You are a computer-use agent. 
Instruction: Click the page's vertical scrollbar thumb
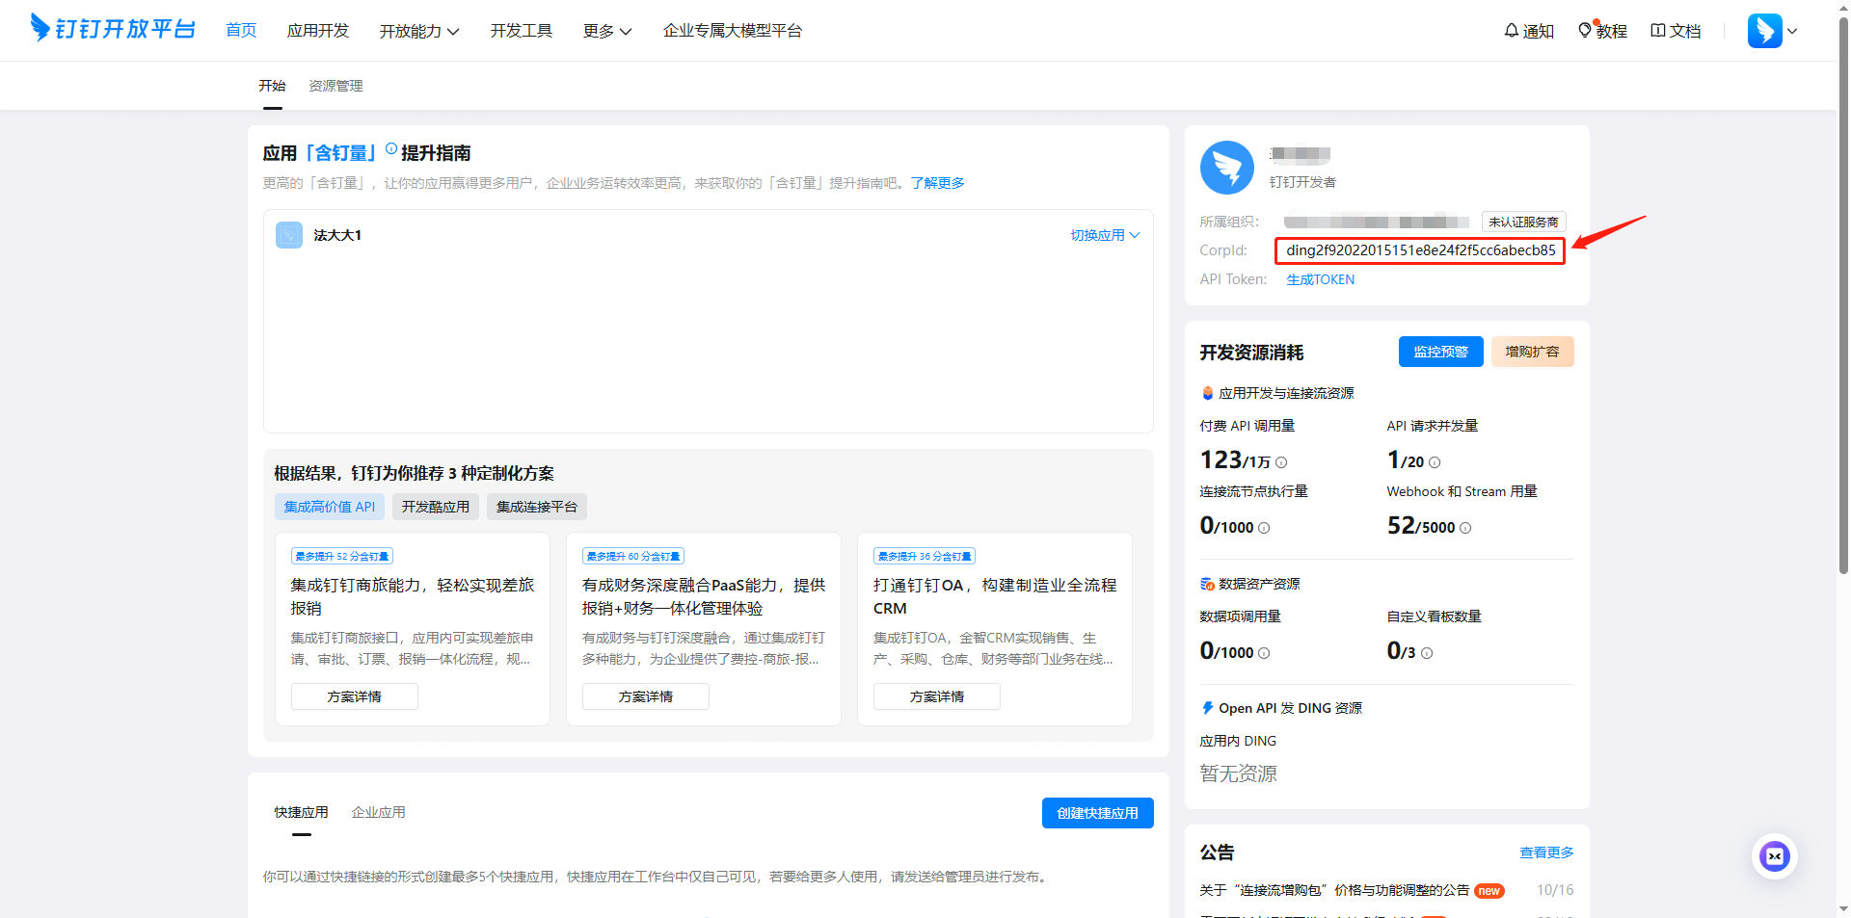tap(1843, 294)
